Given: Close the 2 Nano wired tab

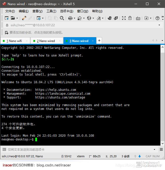Looking at the screenshot, I should [x=60, y=41].
